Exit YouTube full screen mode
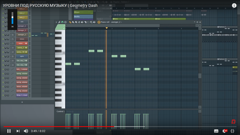This screenshot has width=240, height=135. [x=232, y=131]
